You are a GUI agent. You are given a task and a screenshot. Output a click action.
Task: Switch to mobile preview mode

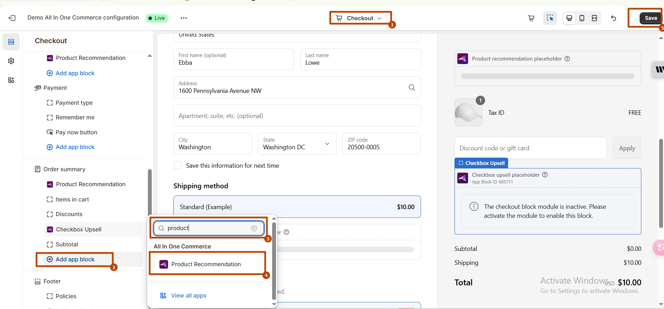pyautogui.click(x=582, y=18)
